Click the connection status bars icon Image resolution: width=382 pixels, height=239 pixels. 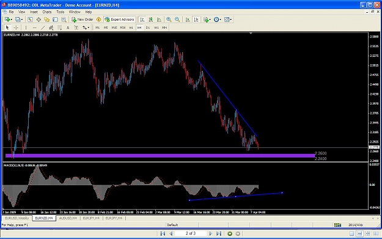click(x=337, y=224)
